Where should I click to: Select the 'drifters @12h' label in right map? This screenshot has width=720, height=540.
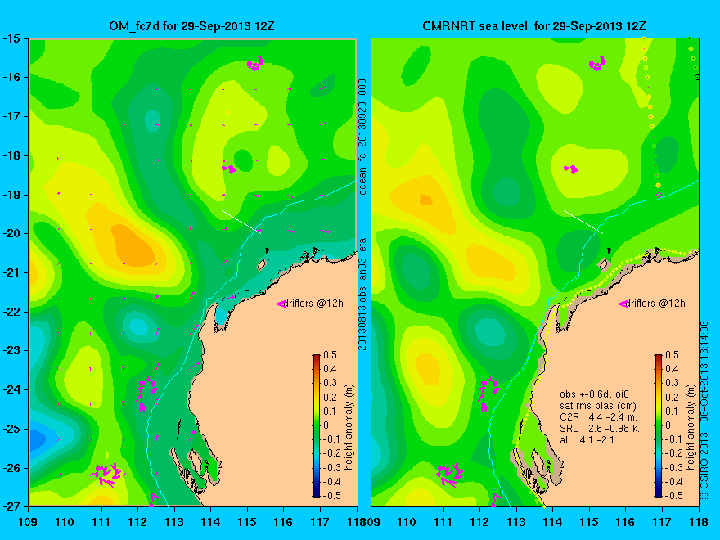[x=655, y=303]
